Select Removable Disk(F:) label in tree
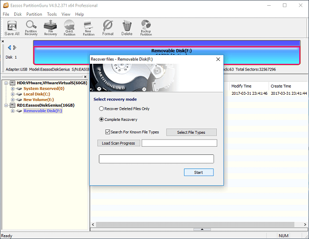This screenshot has width=309, height=239. pyautogui.click(x=43, y=111)
